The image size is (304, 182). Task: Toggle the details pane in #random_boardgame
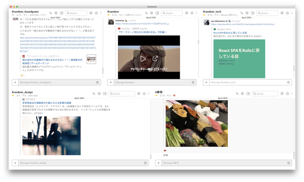(61, 13)
